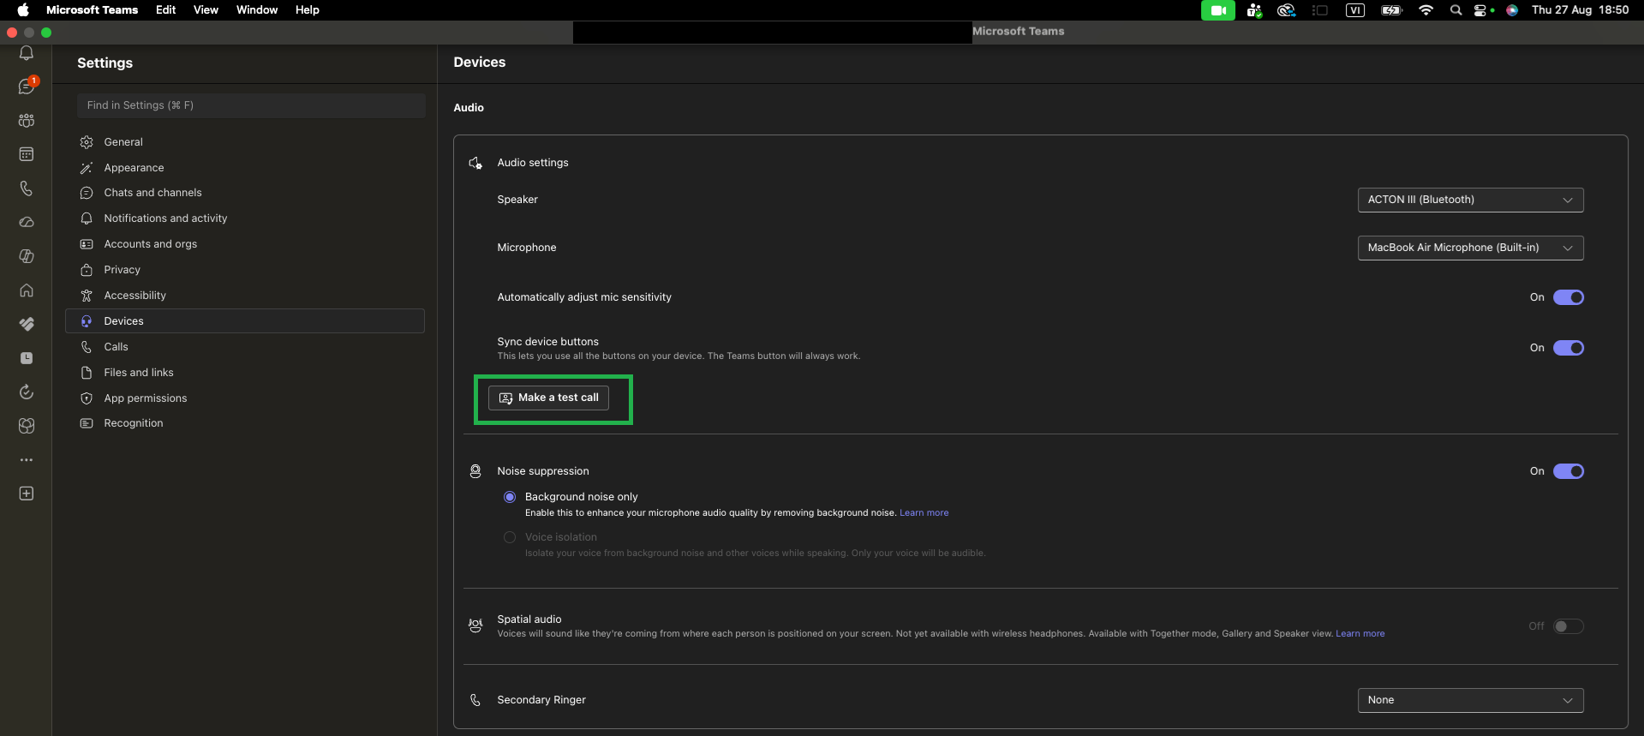
Task: Click the Make a test call button
Action: point(548,398)
